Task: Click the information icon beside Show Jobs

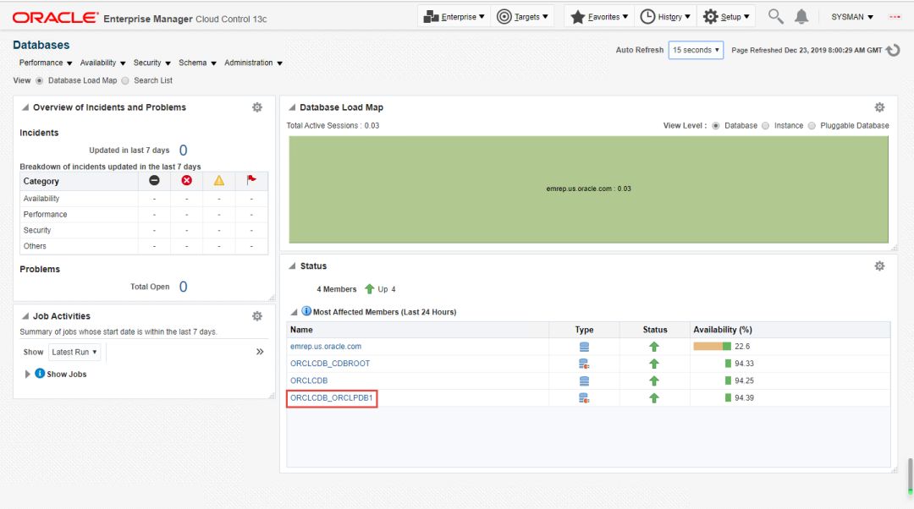Action: coord(40,374)
